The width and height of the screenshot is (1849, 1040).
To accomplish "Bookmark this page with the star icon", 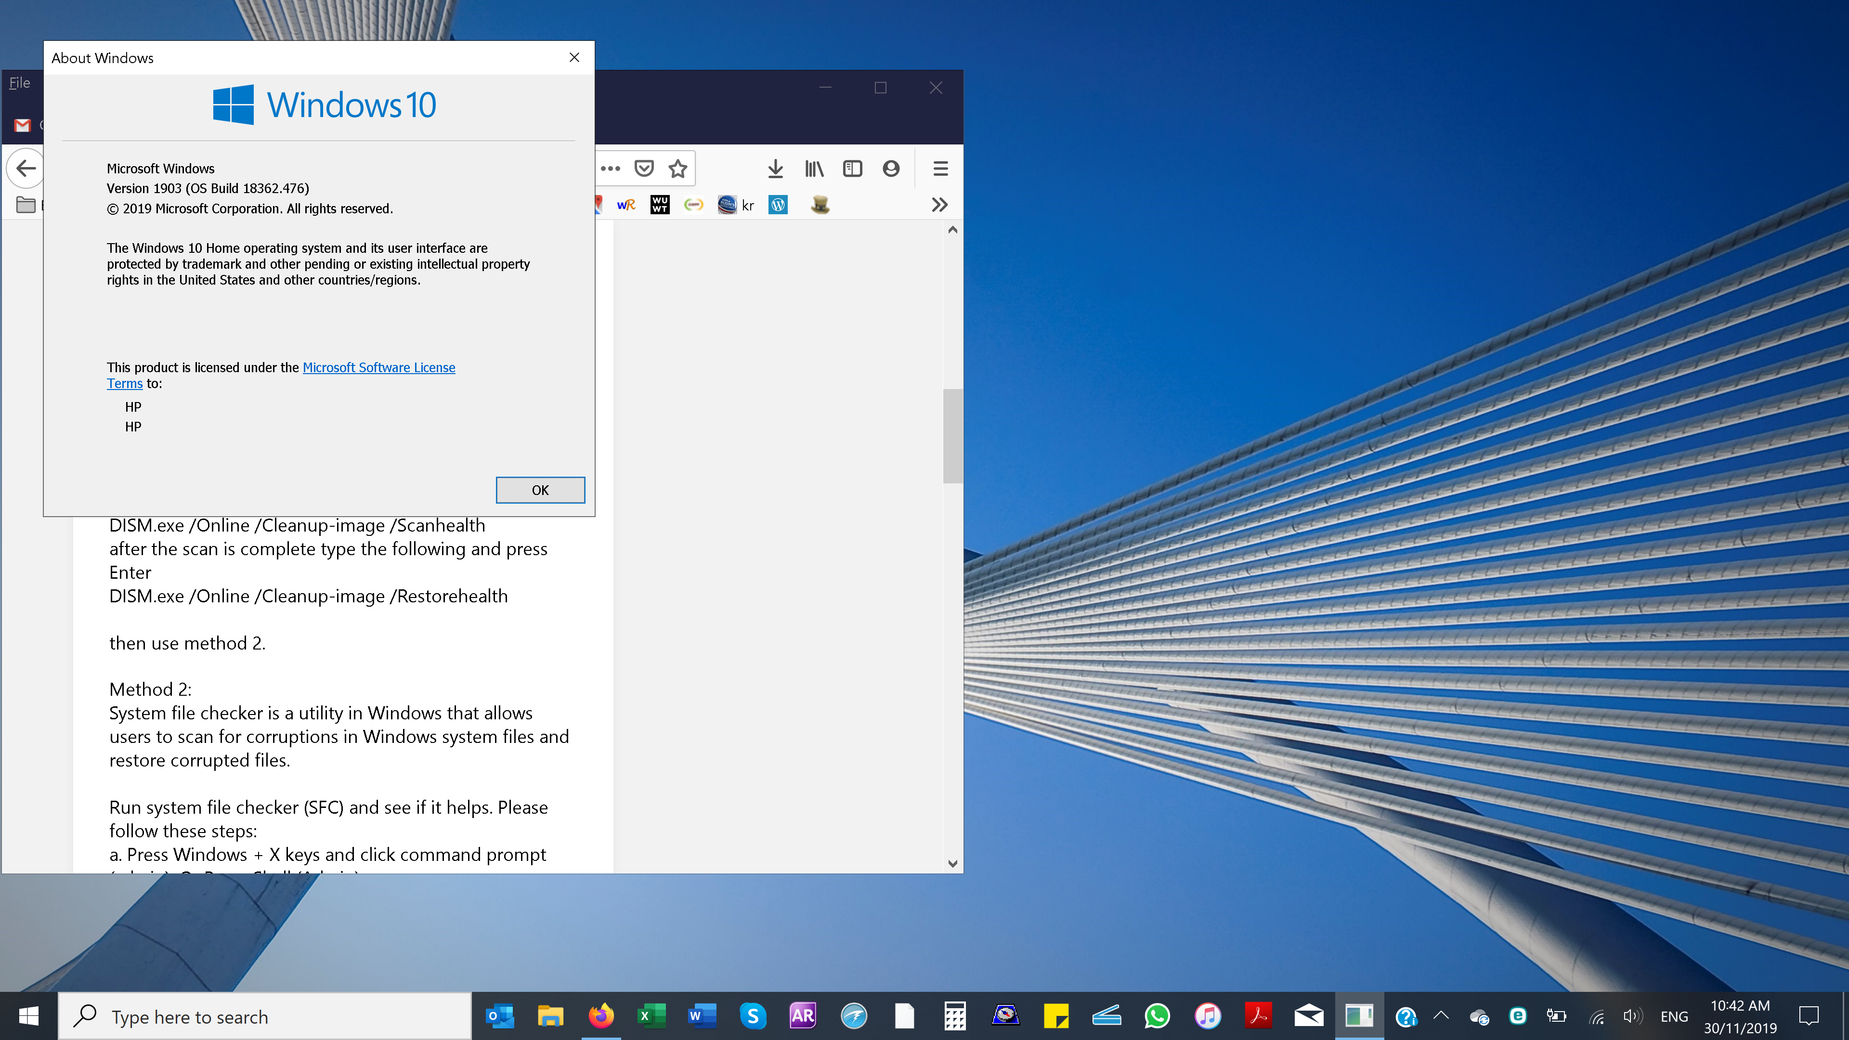I will pos(677,169).
